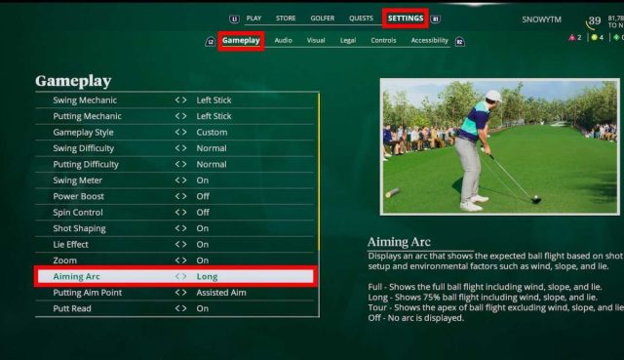The width and height of the screenshot is (624, 360).
Task: Select the Putt Read row label
Action: (72, 308)
